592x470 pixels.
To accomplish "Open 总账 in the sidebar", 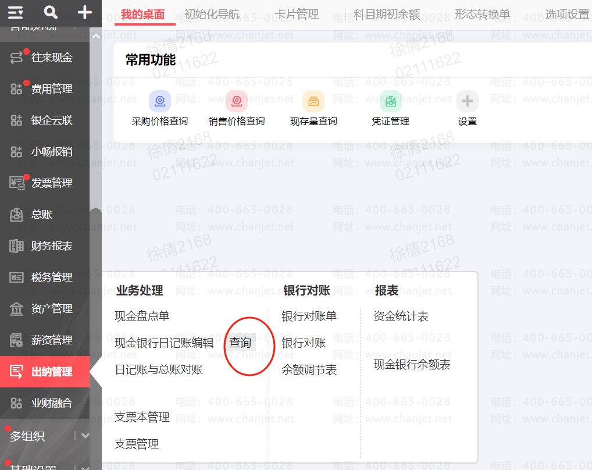I will point(42,215).
